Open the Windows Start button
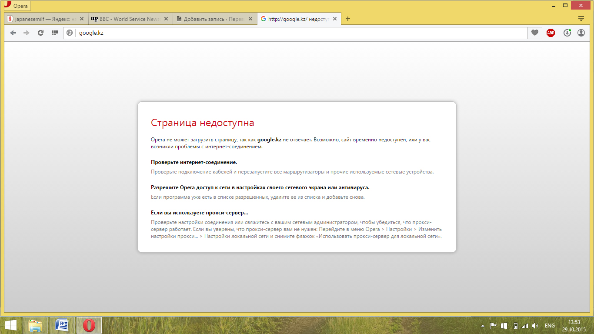Image resolution: width=594 pixels, height=334 pixels. [x=10, y=325]
